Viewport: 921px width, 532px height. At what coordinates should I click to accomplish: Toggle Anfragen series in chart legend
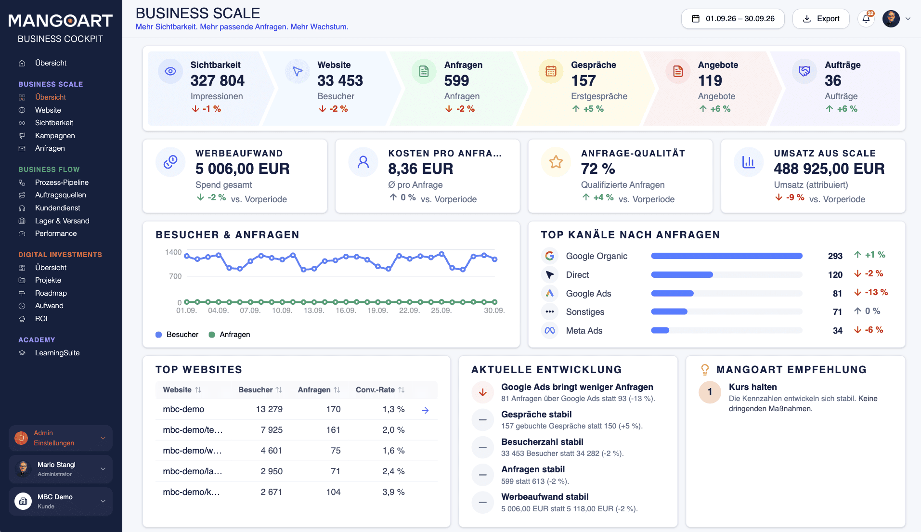[x=230, y=335]
